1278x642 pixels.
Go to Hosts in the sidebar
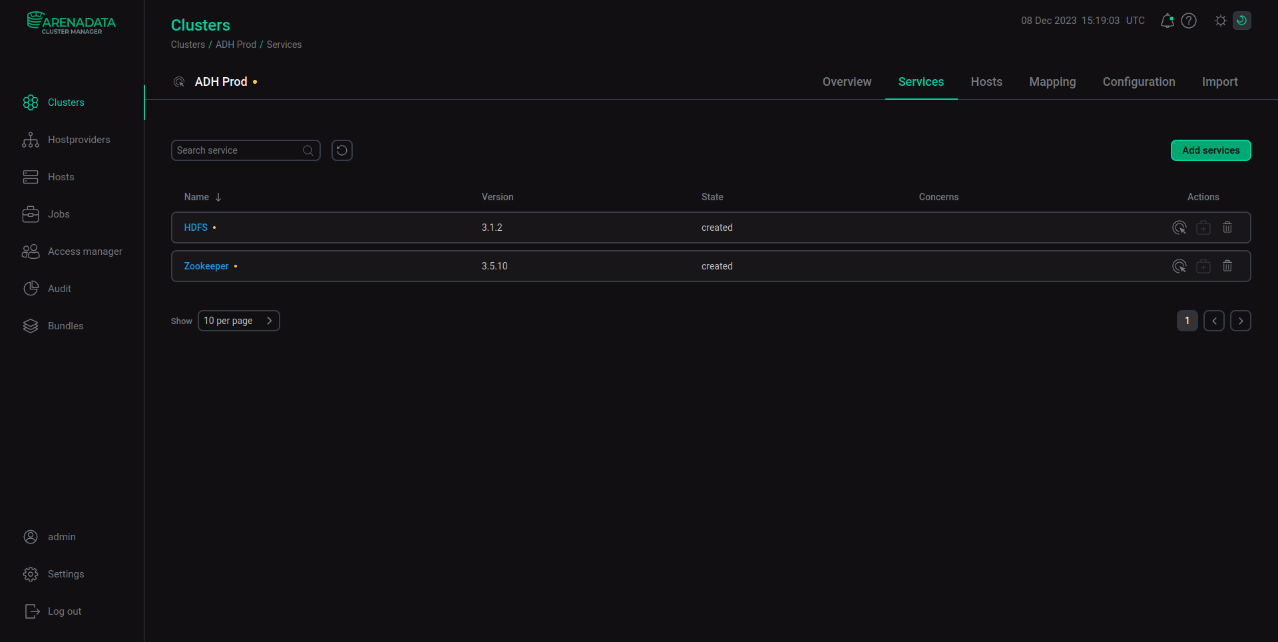(x=61, y=177)
